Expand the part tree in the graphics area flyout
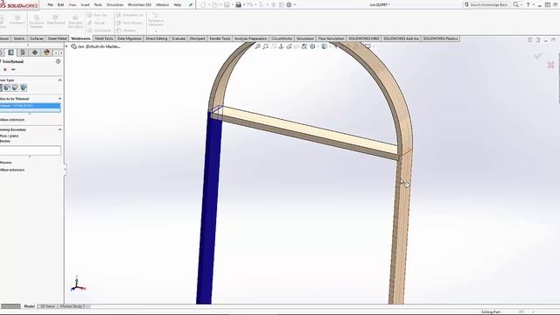Image resolution: width=560 pixels, height=315 pixels. (x=66, y=46)
